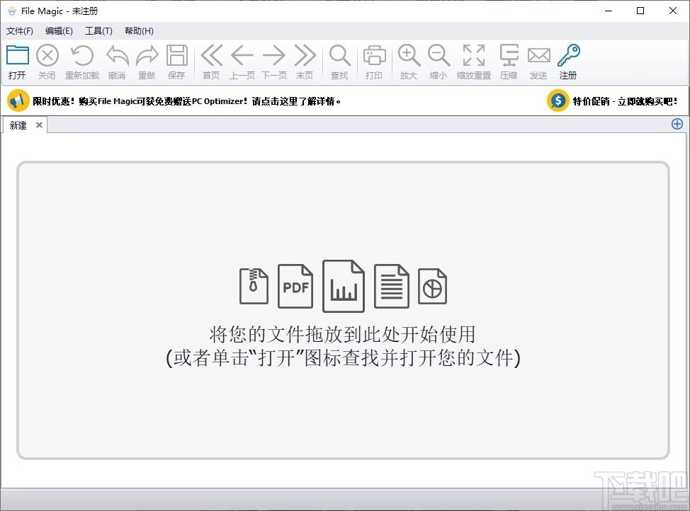Click the PDF document file icon
Screen dimensions: 690x511
pos(295,286)
